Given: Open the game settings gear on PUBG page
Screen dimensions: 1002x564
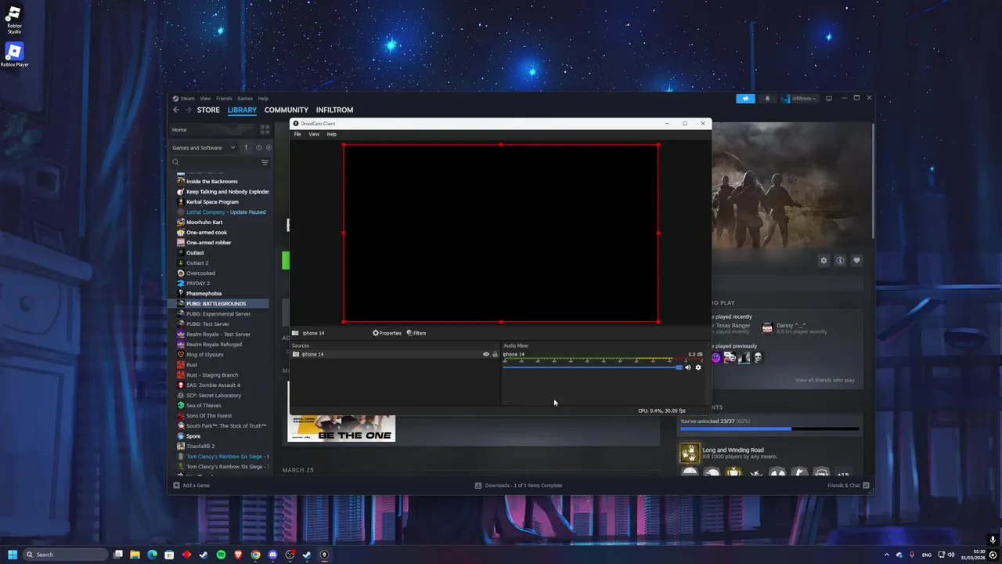Looking at the screenshot, I should pyautogui.click(x=824, y=260).
